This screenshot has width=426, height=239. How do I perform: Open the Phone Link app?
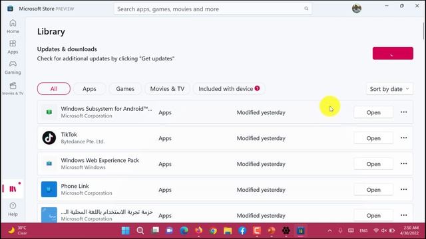click(x=373, y=189)
